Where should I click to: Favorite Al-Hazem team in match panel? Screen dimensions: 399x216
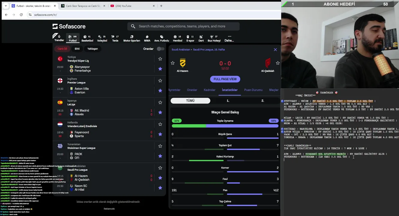173,63
